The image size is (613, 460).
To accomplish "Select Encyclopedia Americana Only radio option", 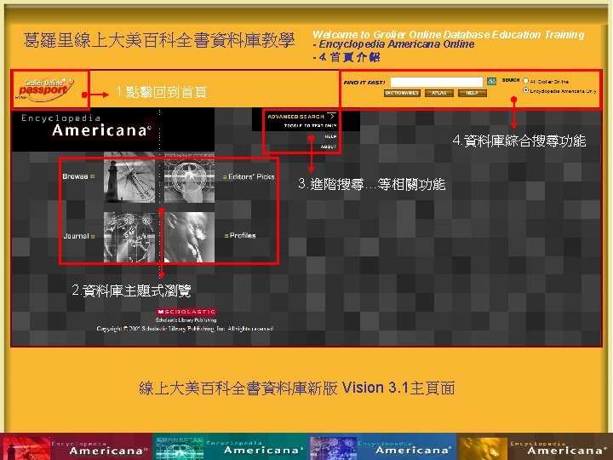I will [526, 90].
